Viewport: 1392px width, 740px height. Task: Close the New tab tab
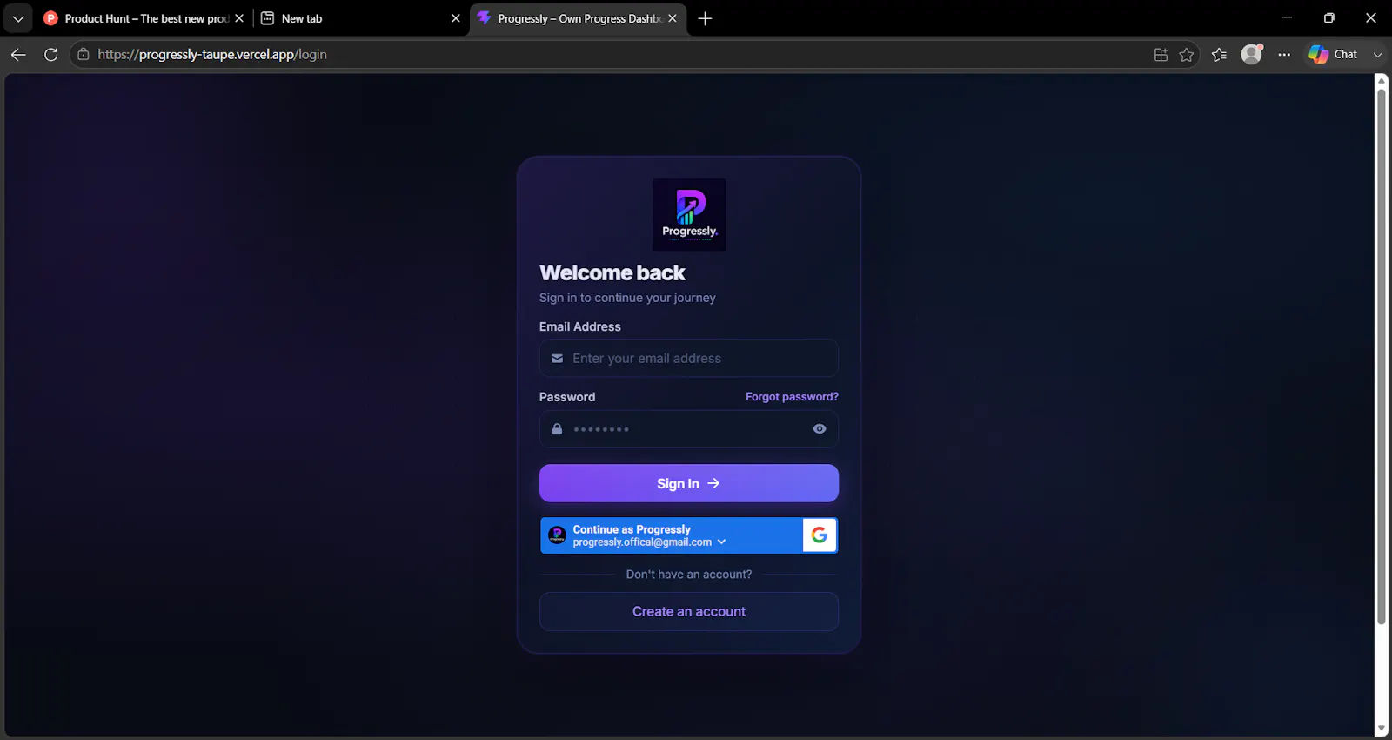click(x=455, y=18)
